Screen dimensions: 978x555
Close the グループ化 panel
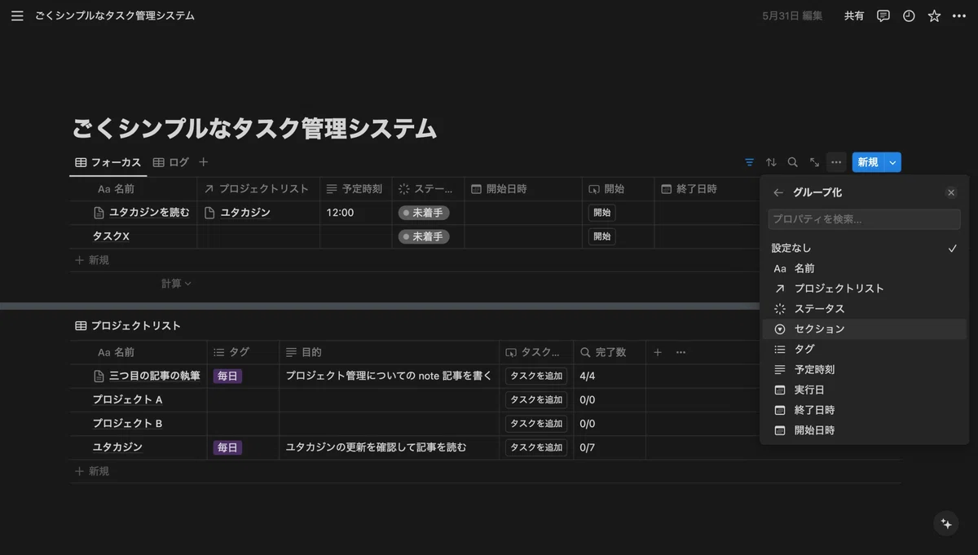(951, 192)
